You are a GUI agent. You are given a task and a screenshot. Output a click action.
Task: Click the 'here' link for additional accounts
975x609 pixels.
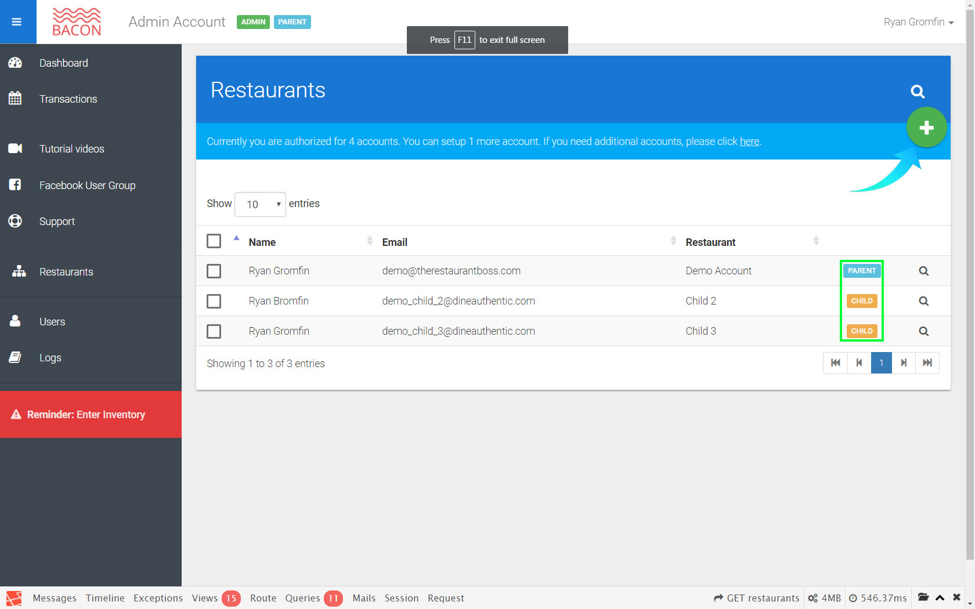click(749, 142)
